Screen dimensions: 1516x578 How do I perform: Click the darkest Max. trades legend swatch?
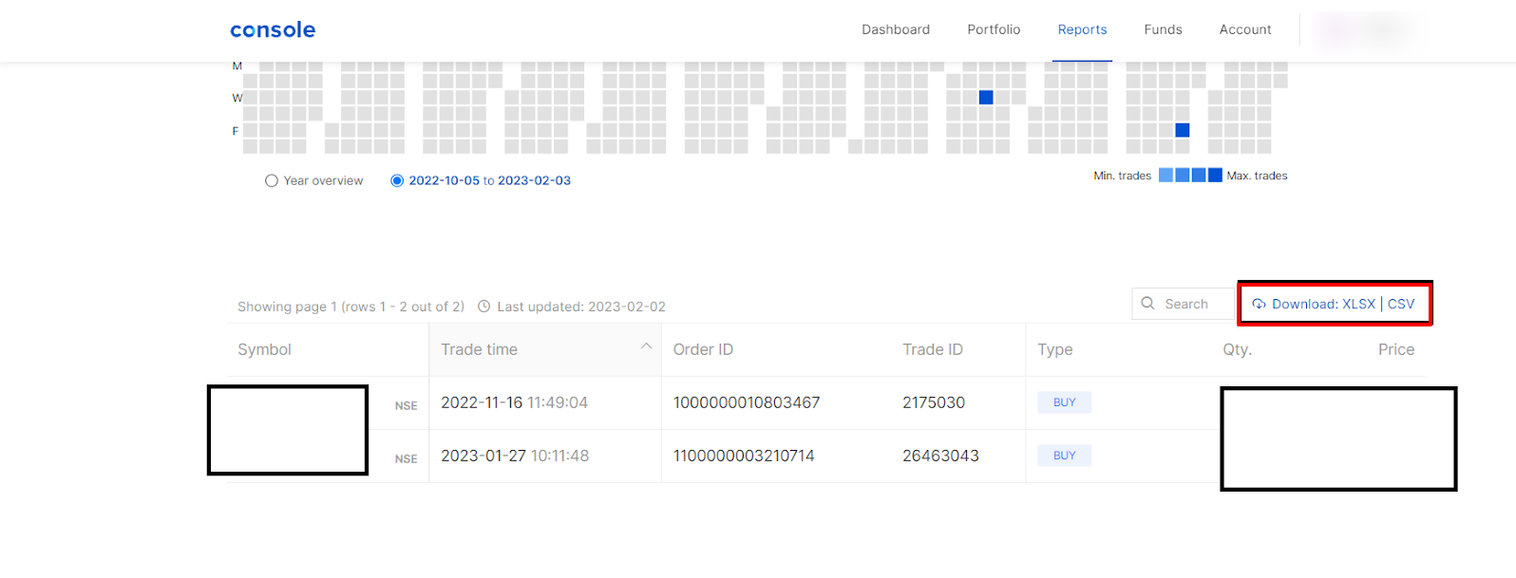tap(1215, 176)
